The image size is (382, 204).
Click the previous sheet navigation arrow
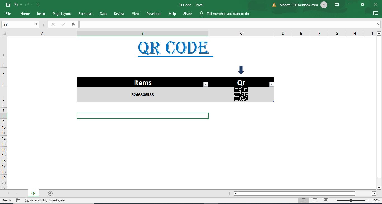(x=8, y=193)
